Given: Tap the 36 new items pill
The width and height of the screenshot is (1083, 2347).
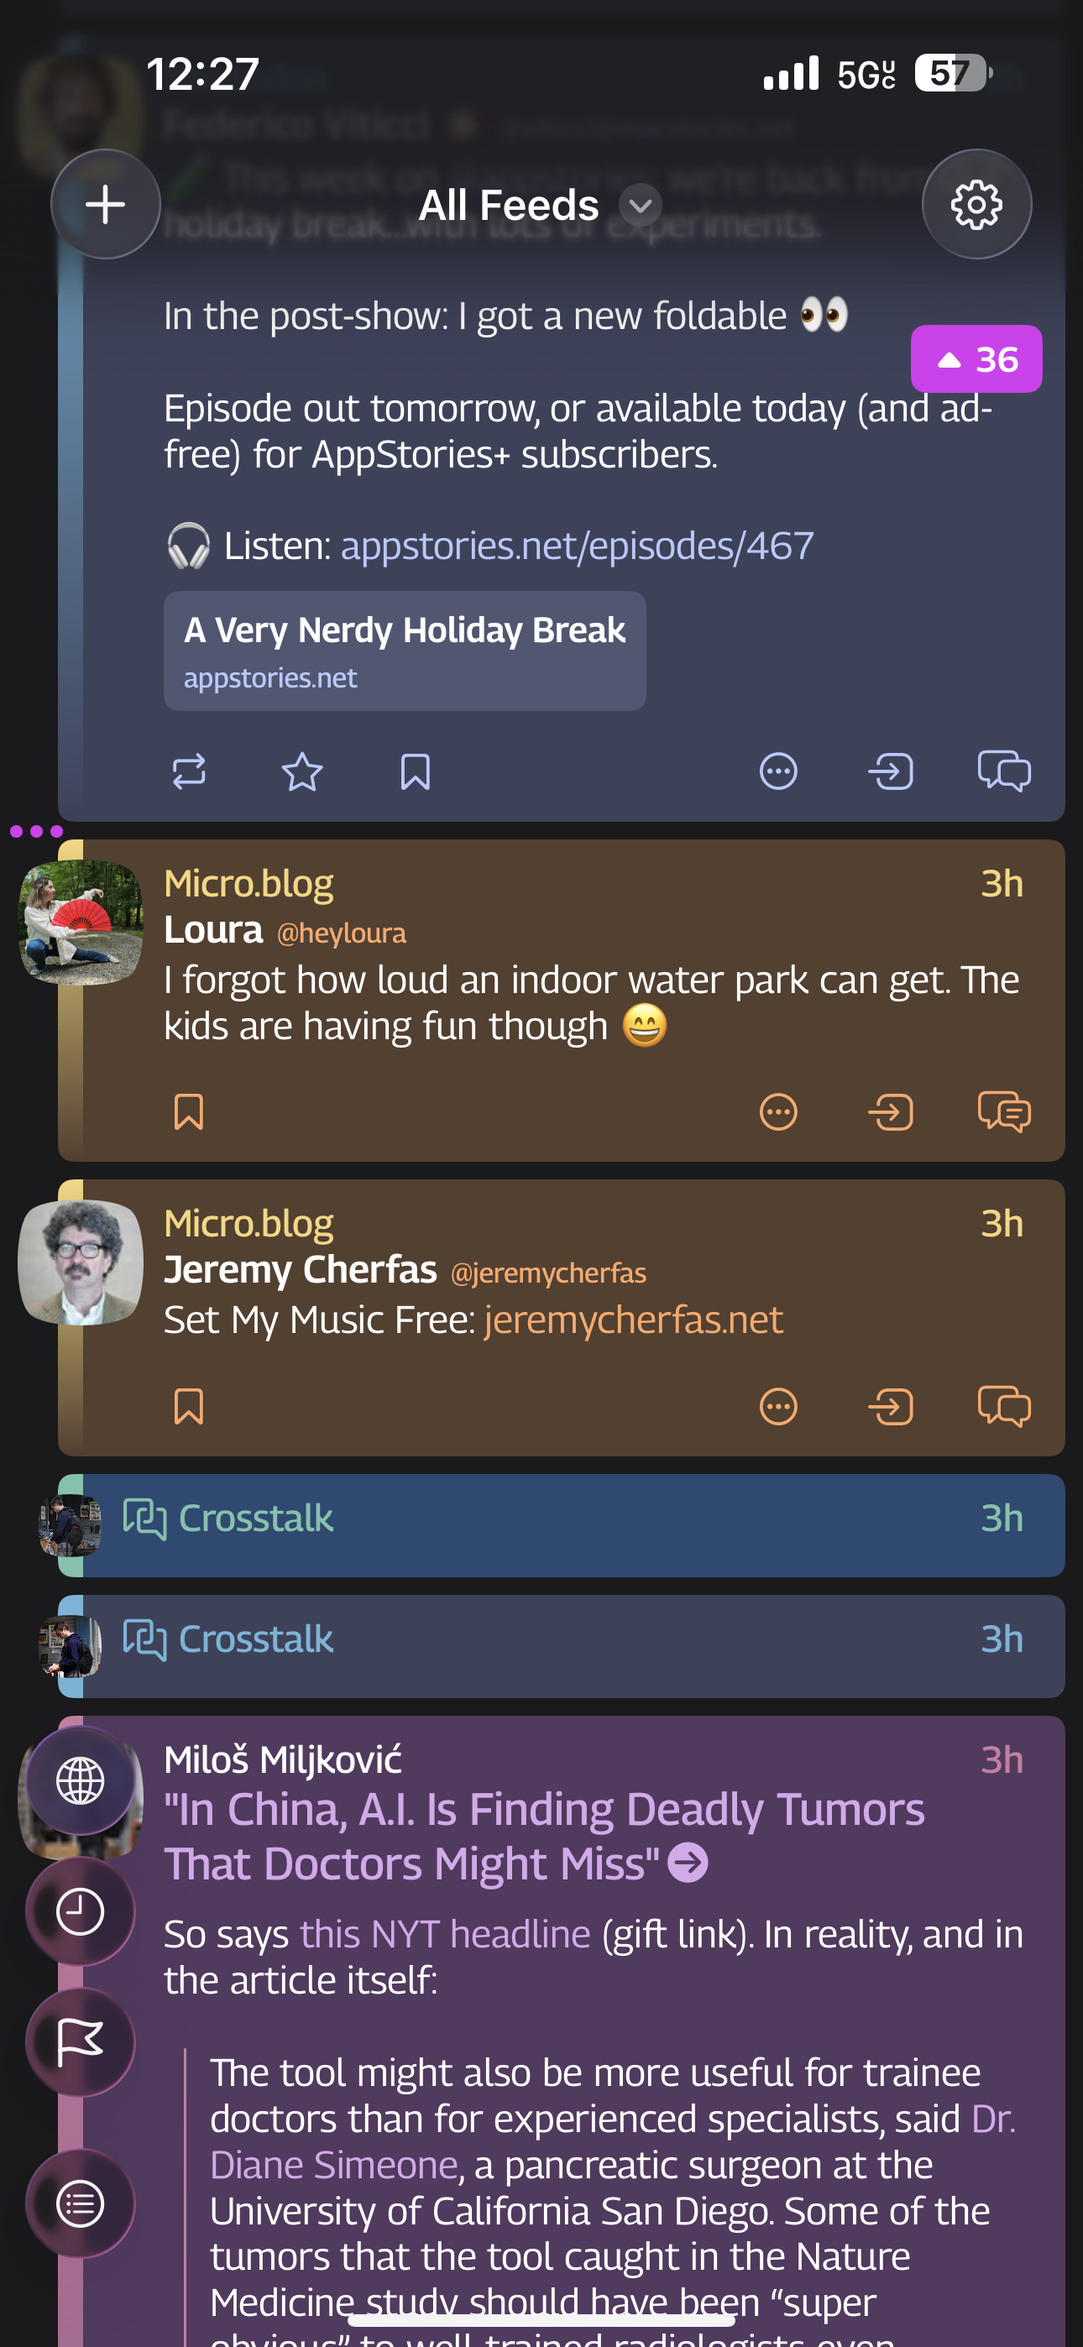Looking at the screenshot, I should pos(976,360).
